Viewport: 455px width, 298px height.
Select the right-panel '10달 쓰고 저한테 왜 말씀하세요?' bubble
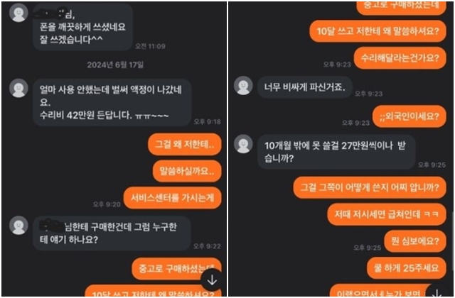point(378,31)
